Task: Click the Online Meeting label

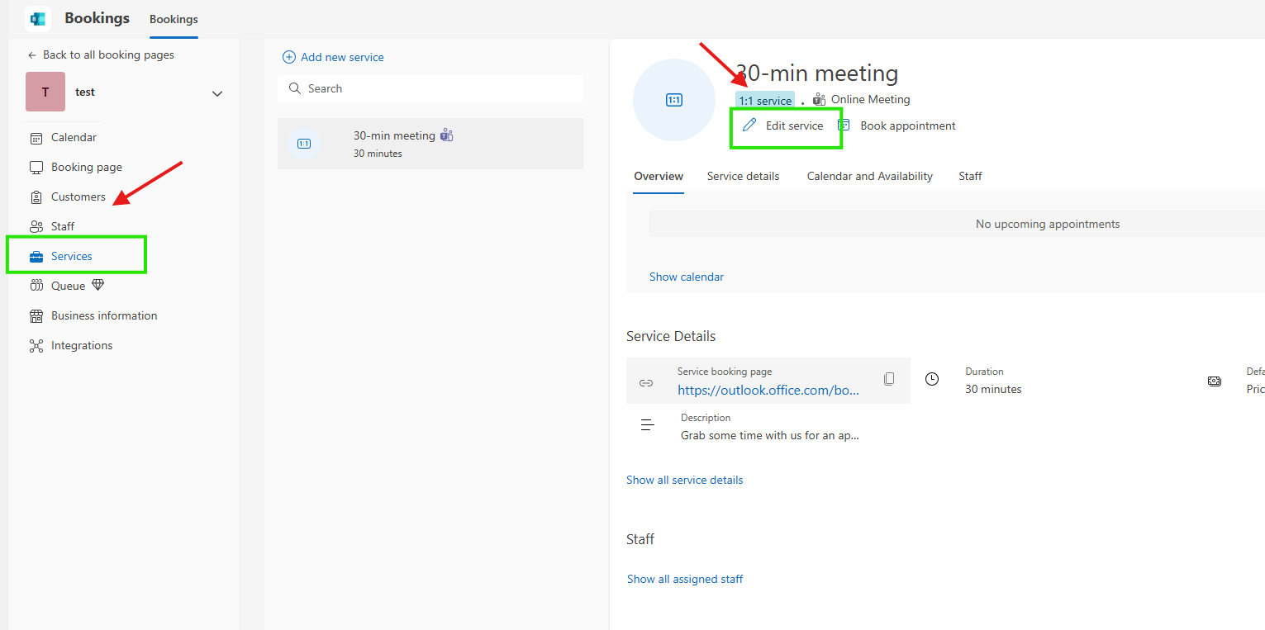Action: [871, 100]
